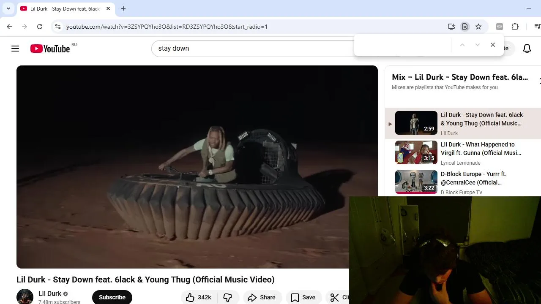Click the grey extension icon beside the puzzle

pos(500,27)
